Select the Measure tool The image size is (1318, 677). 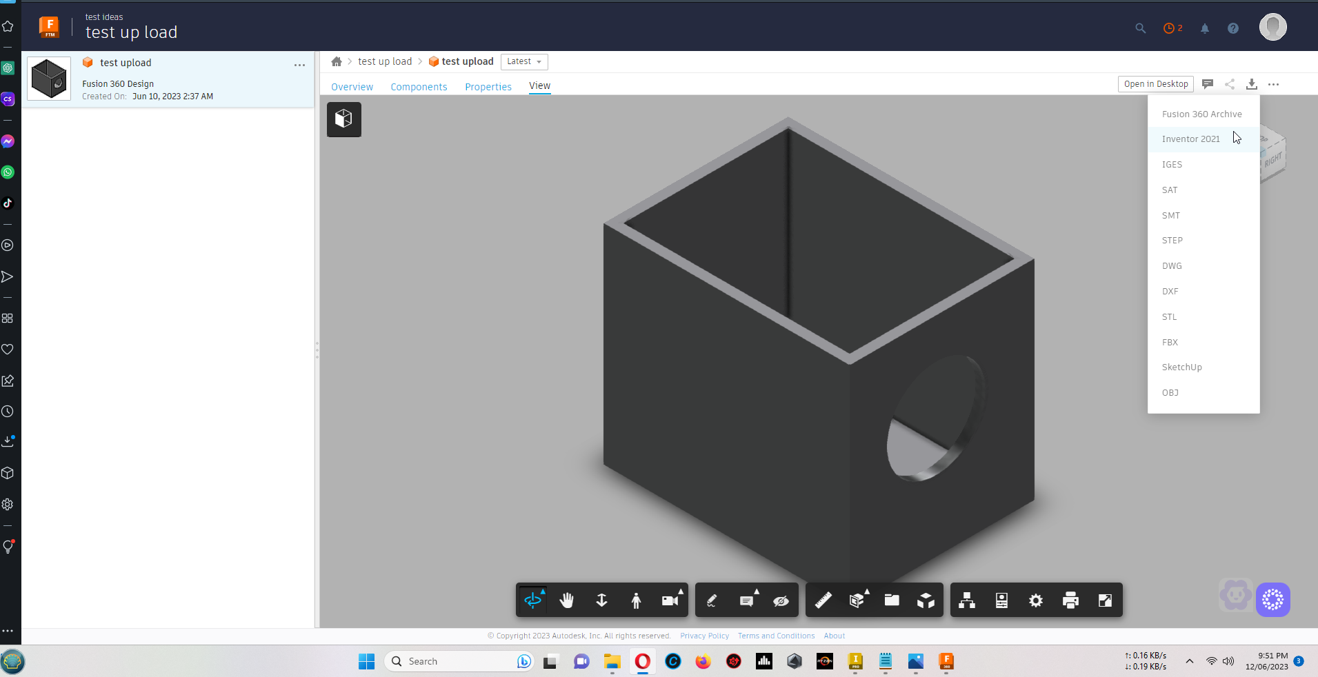823,600
